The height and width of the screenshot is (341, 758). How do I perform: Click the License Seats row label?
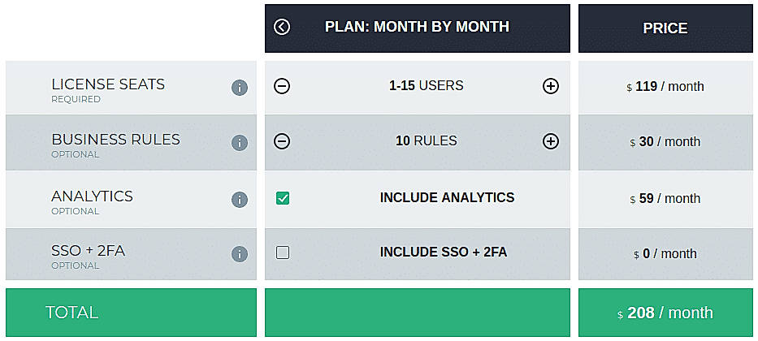point(107,84)
